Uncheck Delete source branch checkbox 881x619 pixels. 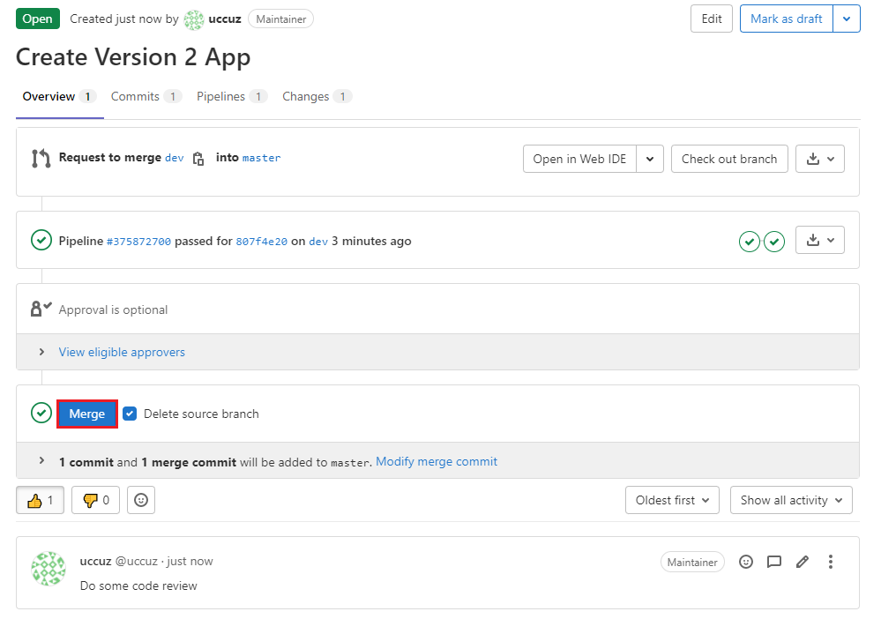point(130,414)
